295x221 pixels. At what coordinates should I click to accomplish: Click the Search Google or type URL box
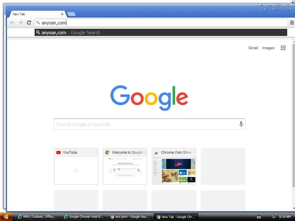point(150,124)
